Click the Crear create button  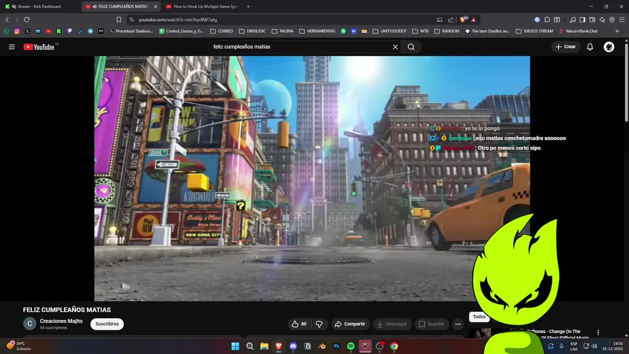pos(566,47)
